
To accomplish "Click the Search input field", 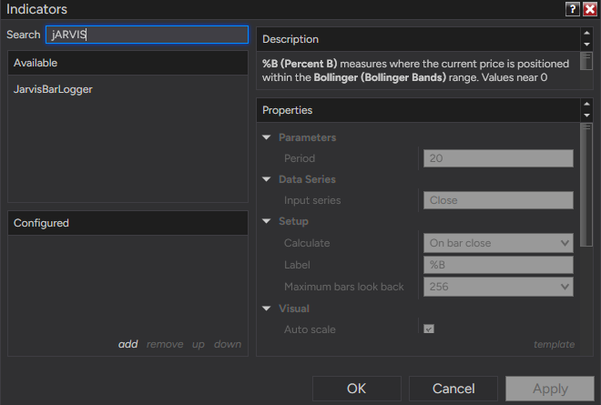I will (x=147, y=35).
